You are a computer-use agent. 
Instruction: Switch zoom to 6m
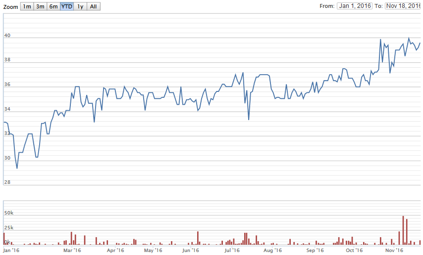tap(53, 6)
